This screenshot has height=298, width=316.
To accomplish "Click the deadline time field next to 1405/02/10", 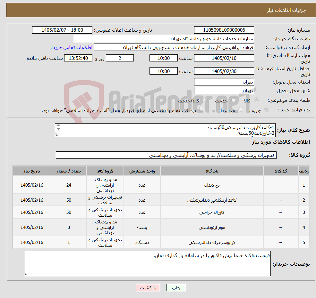I will click(x=163, y=58).
